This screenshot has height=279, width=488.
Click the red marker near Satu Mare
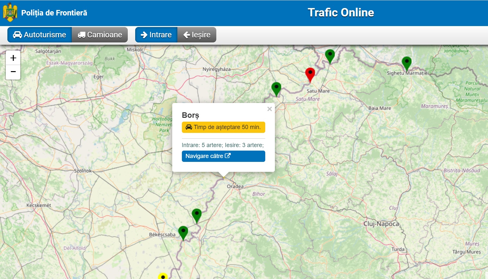pos(310,74)
